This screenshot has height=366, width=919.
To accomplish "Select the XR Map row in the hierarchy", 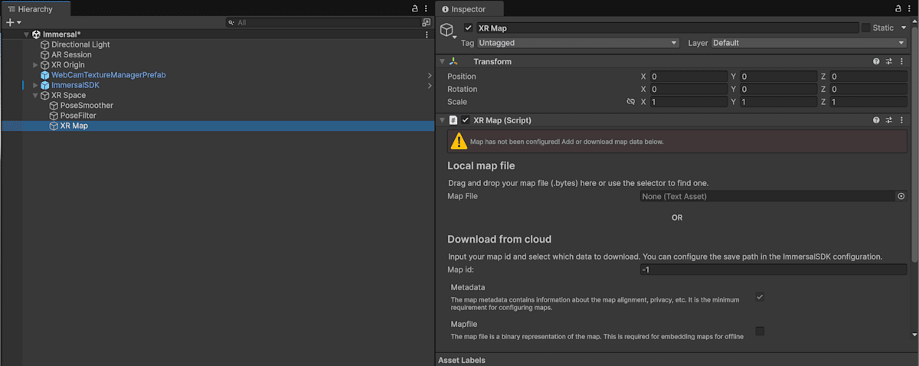I will (x=217, y=126).
